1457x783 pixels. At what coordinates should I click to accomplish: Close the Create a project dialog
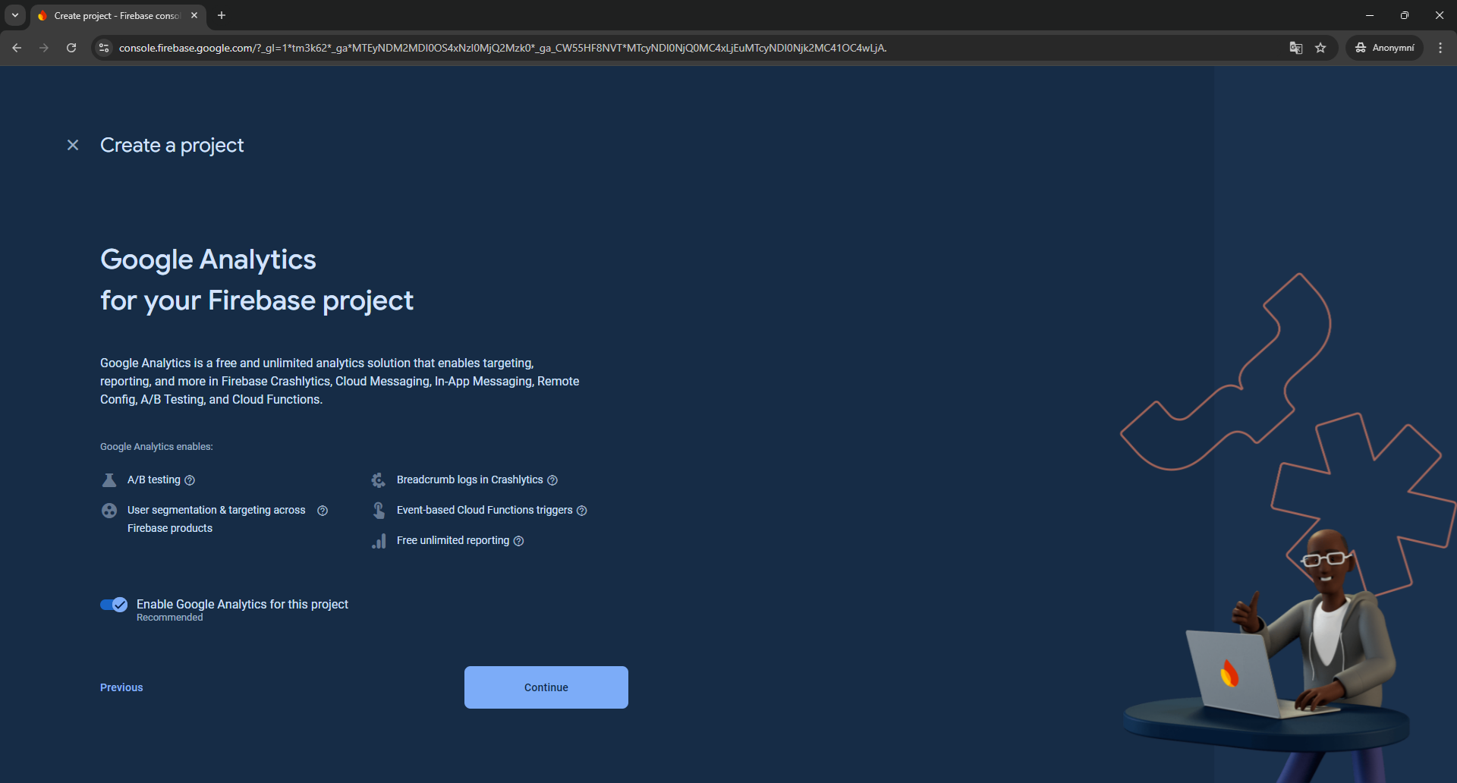73,145
